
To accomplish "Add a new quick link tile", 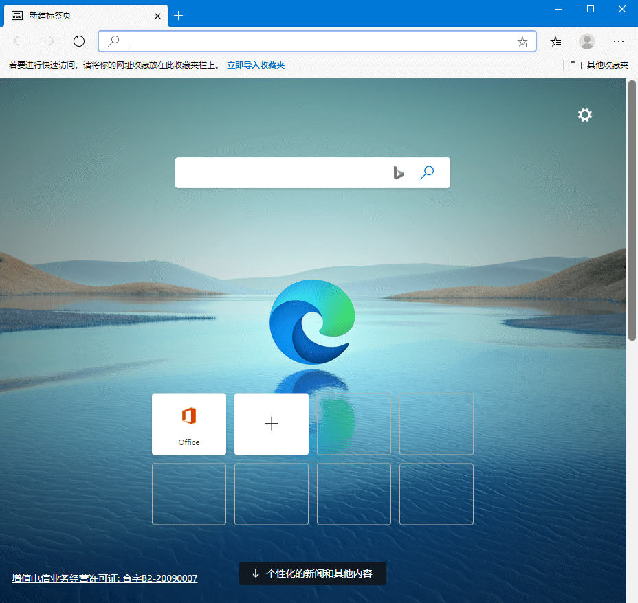I will pyautogui.click(x=272, y=424).
